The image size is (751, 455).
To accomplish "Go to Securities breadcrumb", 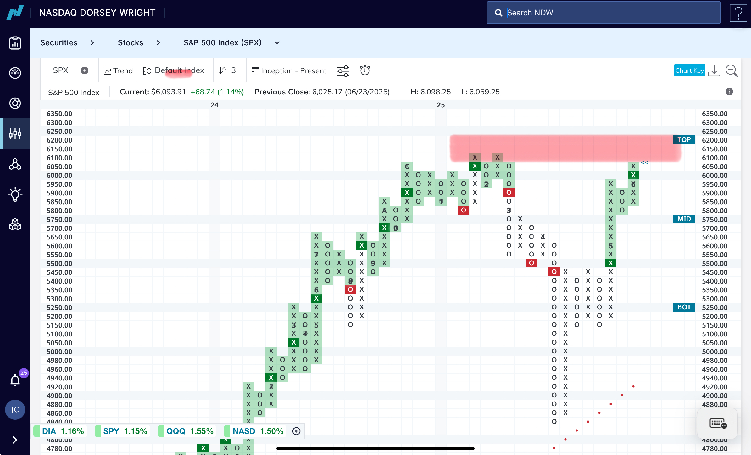I will [59, 43].
